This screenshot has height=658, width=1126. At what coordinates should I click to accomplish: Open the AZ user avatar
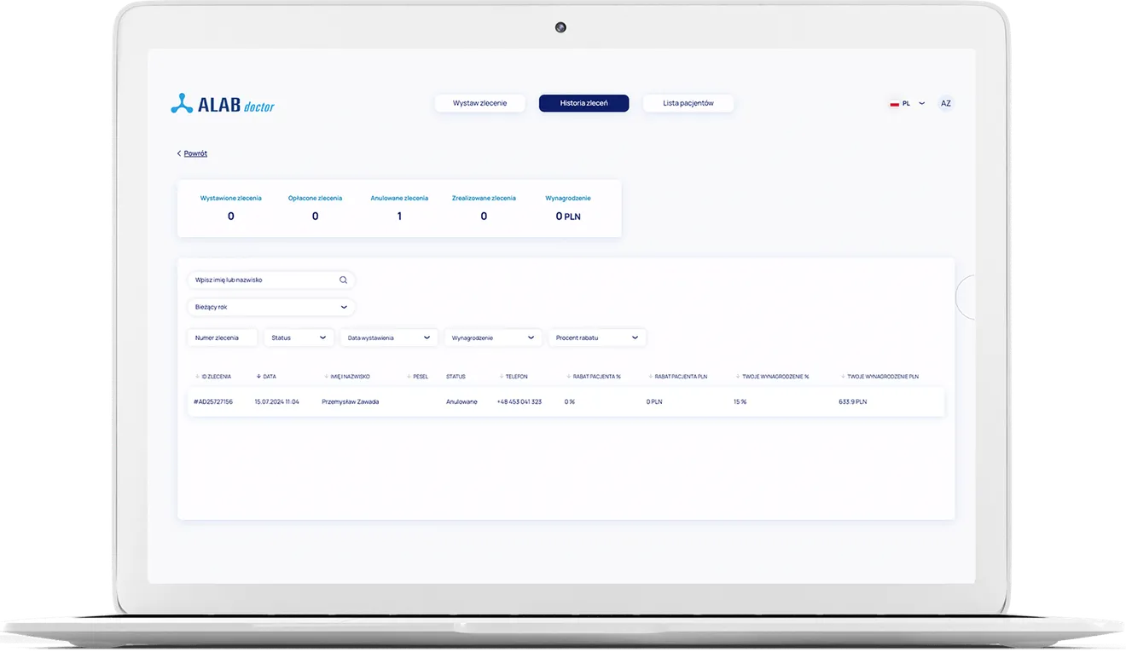945,103
